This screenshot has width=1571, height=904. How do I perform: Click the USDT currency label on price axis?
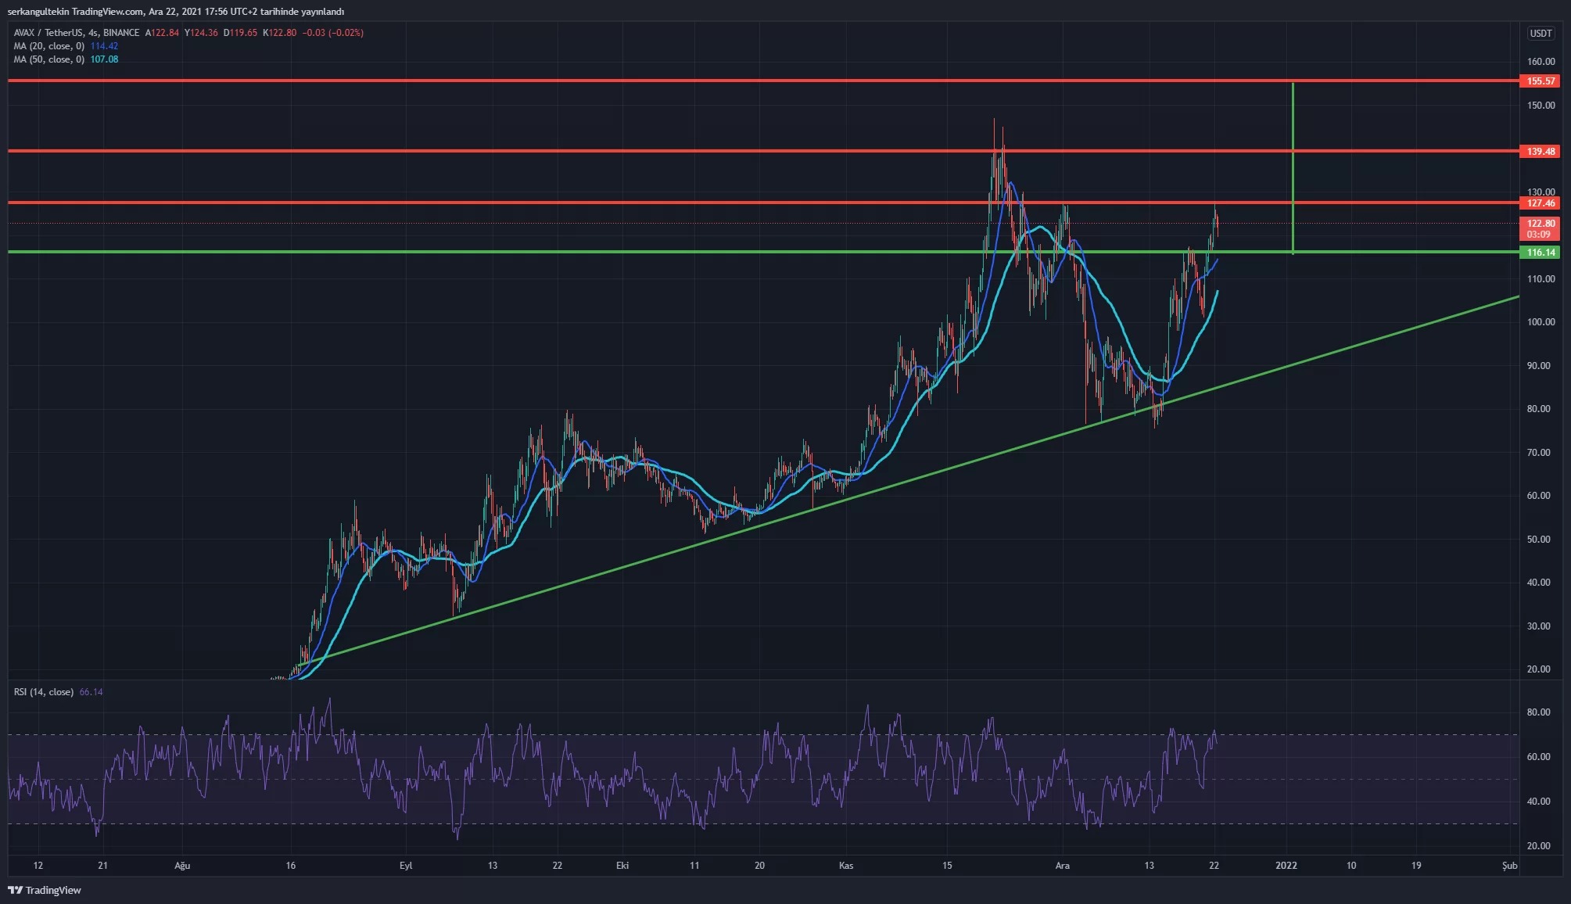click(x=1541, y=33)
